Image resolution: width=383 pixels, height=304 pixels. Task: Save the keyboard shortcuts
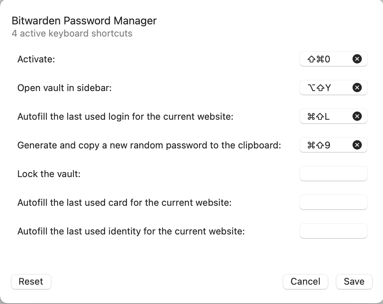point(354,281)
